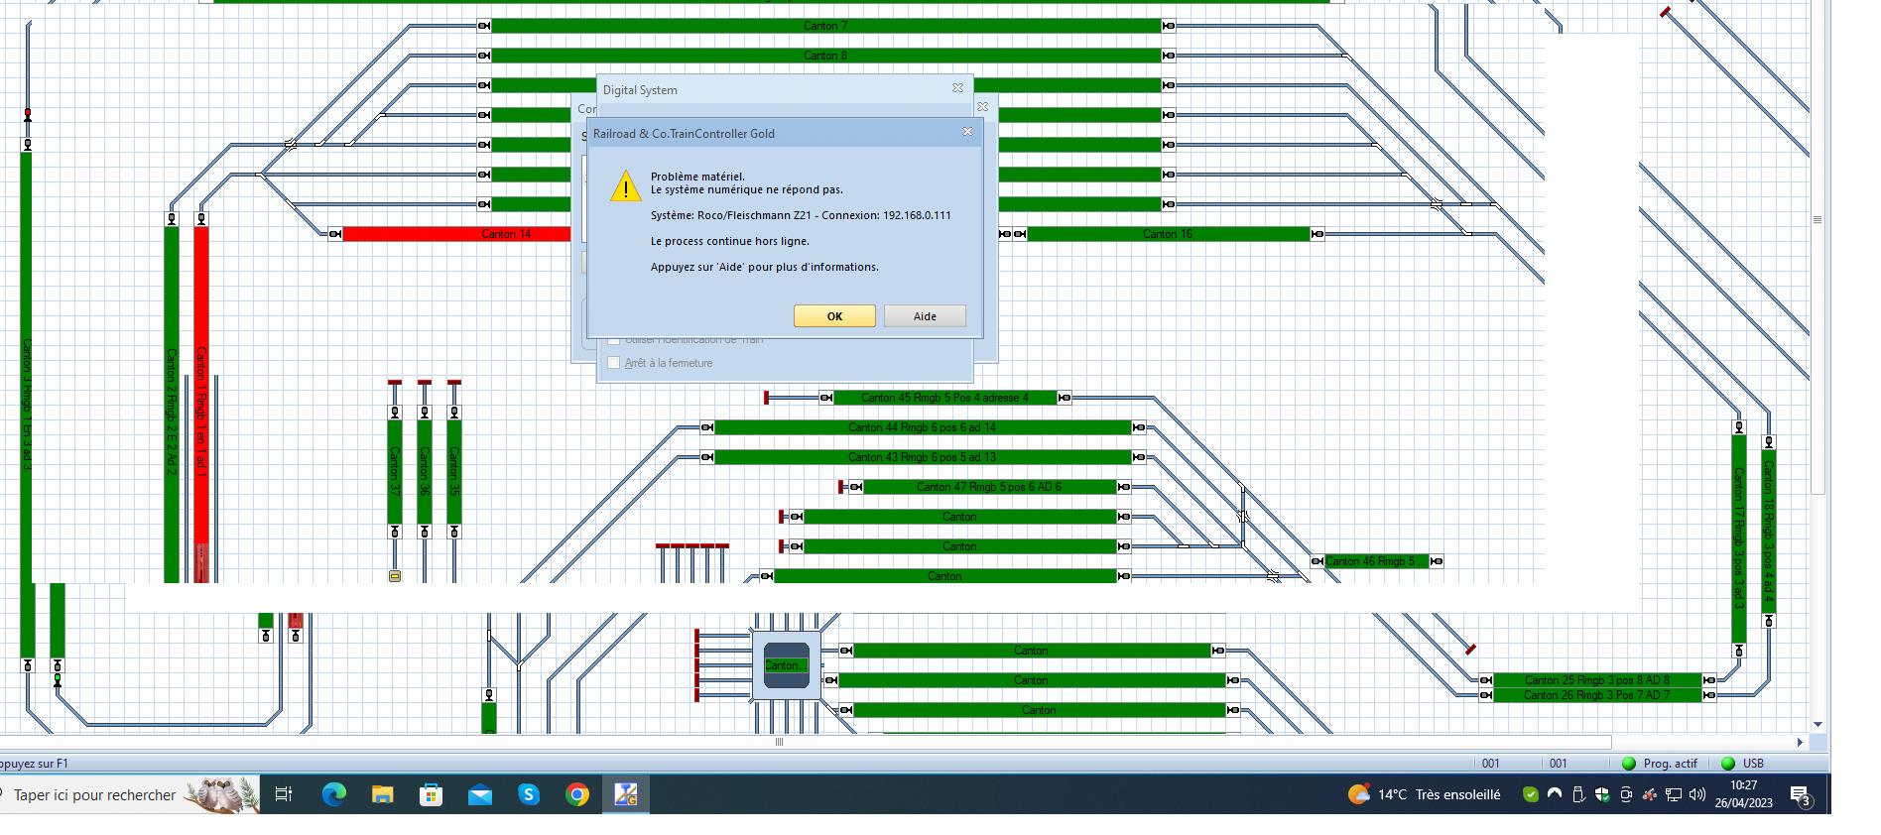Select vertical block Canton 18 Rmgb 3
The image size is (1881, 835).
1769,531
